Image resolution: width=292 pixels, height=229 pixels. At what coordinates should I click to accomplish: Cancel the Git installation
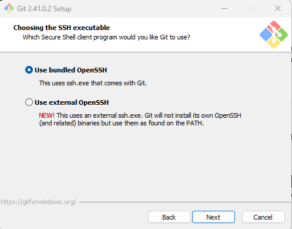(263, 217)
